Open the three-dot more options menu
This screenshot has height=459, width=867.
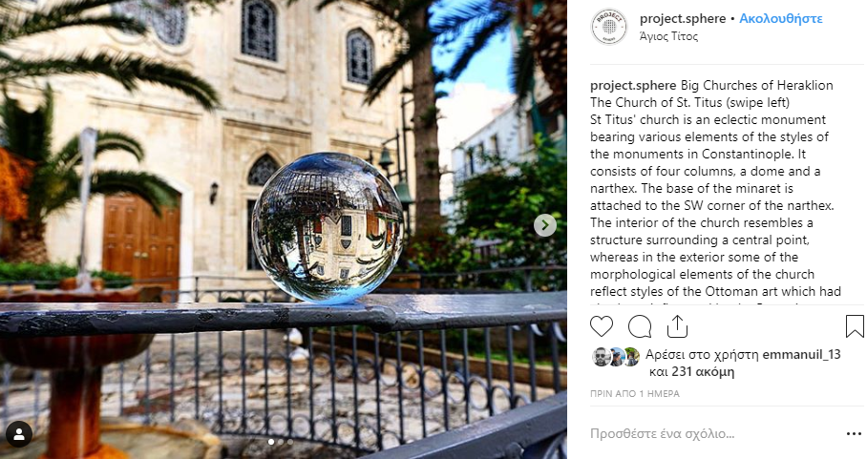click(x=855, y=433)
